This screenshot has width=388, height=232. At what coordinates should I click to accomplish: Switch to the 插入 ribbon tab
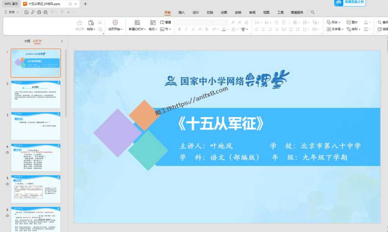click(181, 12)
